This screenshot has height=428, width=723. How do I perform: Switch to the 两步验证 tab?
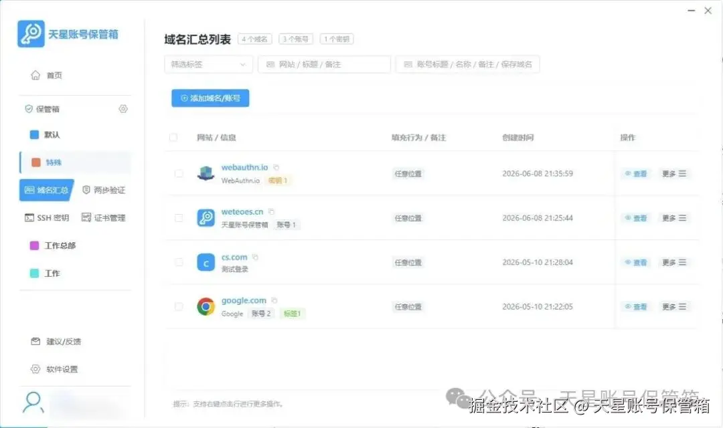[x=104, y=191]
